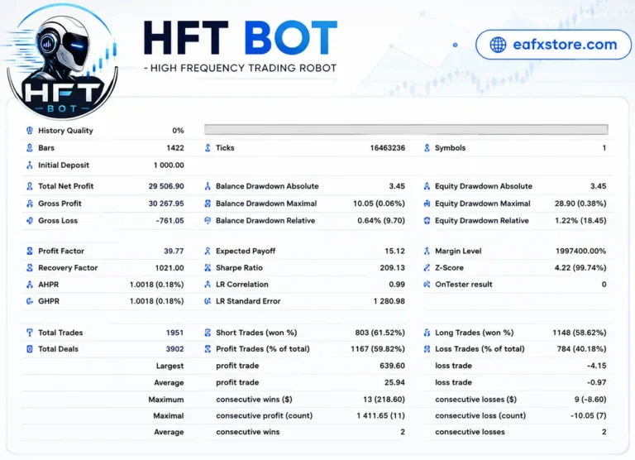The image size is (635, 460).
Task: Select the Total Deals value 3902
Action: click(x=174, y=349)
